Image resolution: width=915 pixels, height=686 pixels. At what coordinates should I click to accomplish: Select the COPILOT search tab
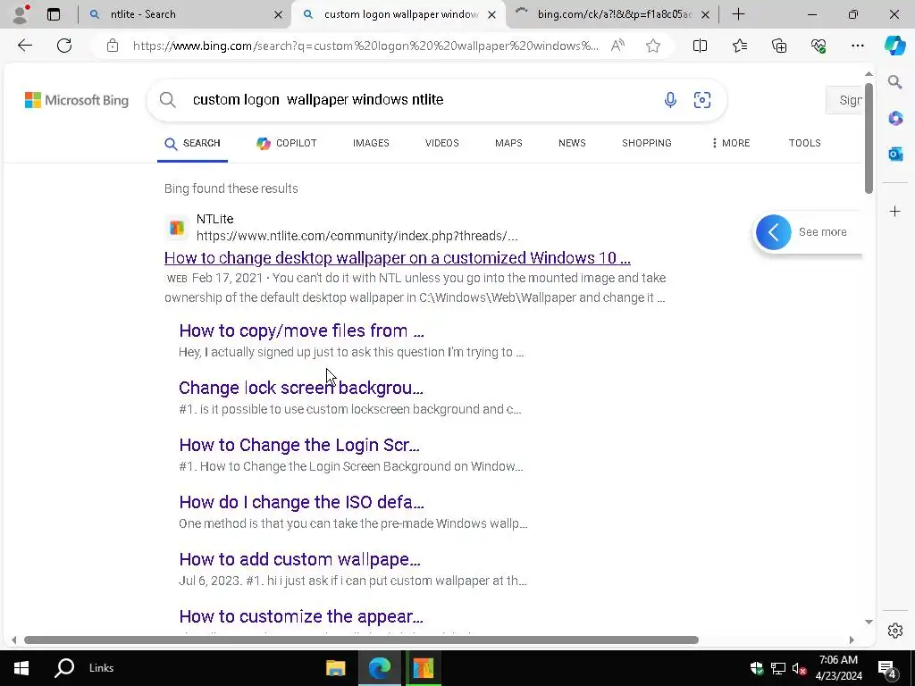(287, 143)
